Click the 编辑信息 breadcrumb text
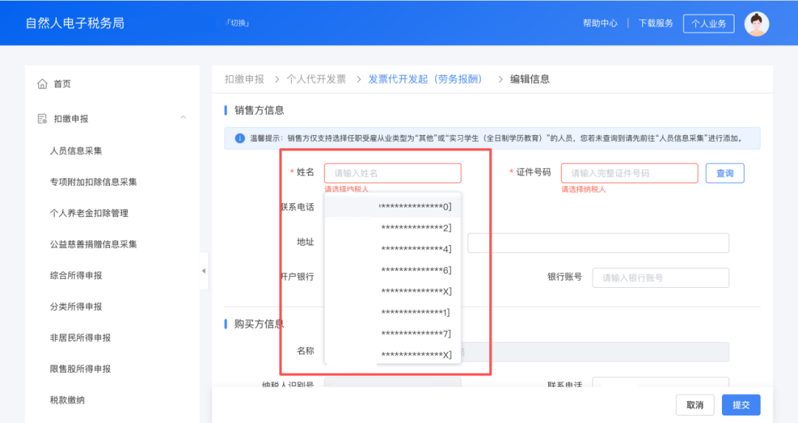The height and width of the screenshot is (423, 798). click(x=530, y=79)
